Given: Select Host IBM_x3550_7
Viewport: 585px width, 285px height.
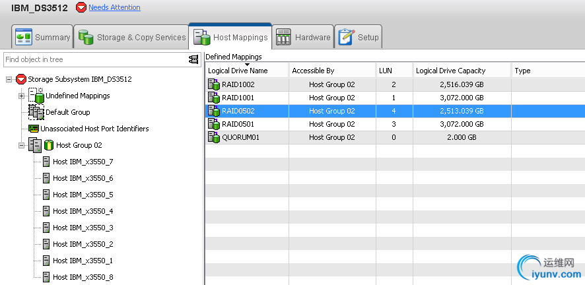Looking at the screenshot, I should point(83,162).
